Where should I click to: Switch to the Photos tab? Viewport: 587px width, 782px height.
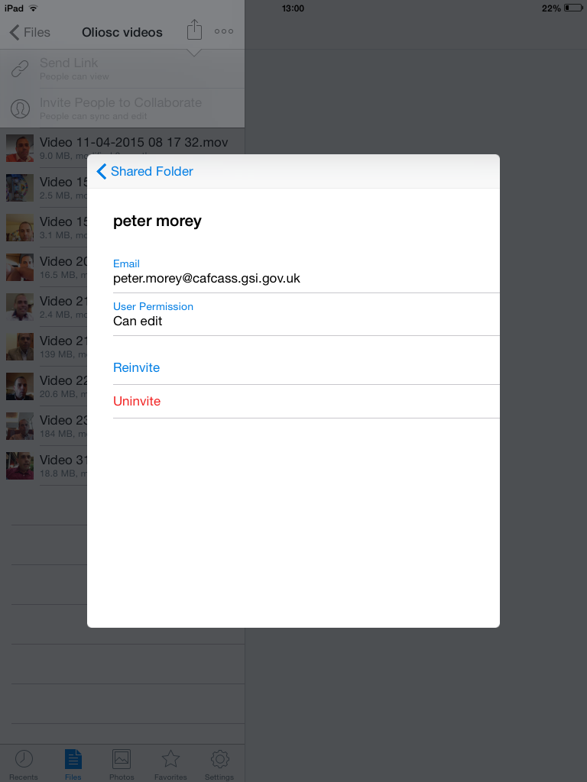pyautogui.click(x=122, y=763)
